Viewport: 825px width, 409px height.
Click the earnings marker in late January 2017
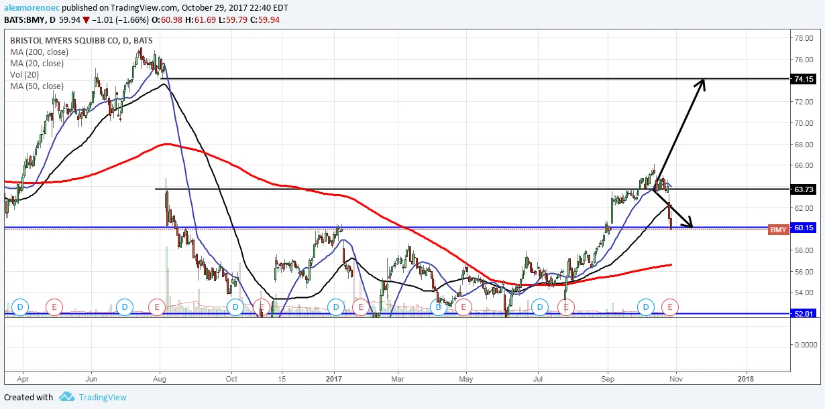pyautogui.click(x=361, y=307)
